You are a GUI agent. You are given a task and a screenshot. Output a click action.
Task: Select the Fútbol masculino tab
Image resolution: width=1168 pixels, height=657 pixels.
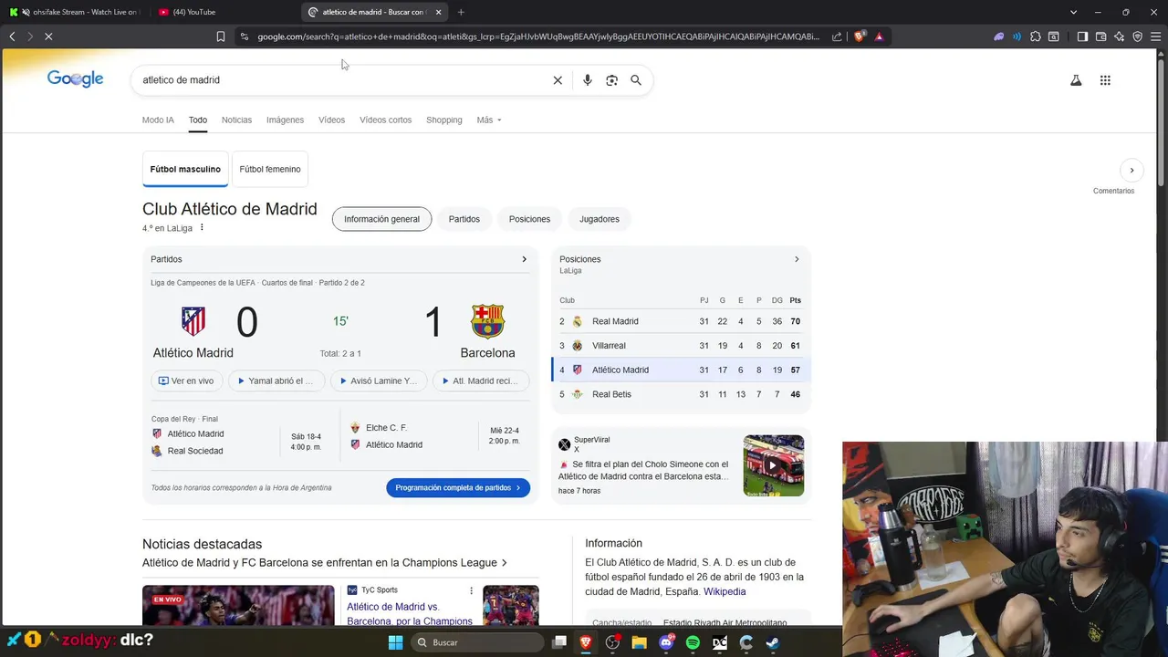(185, 169)
